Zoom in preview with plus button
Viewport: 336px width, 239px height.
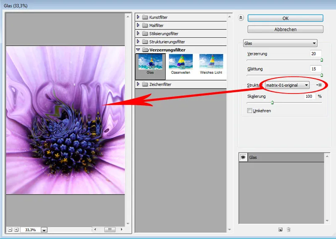point(16,230)
